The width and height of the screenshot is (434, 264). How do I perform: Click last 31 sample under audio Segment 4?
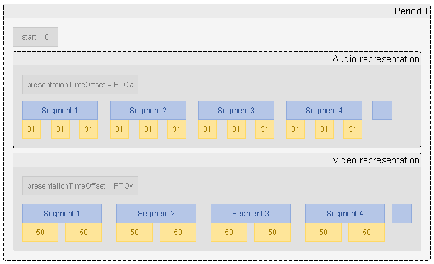353,129
